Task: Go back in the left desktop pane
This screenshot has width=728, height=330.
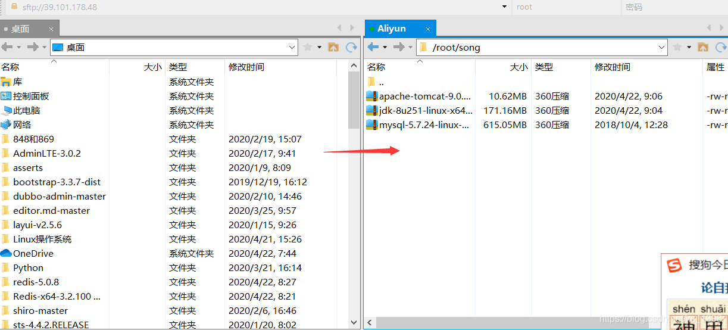Action: (7, 47)
